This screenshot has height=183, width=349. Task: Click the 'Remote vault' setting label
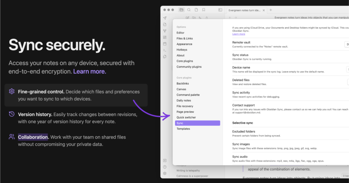click(x=241, y=42)
